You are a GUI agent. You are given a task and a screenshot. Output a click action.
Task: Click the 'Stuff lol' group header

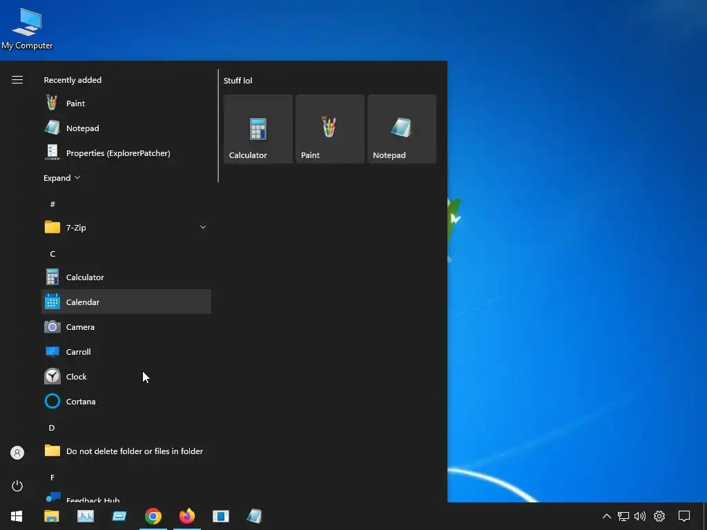[238, 81]
